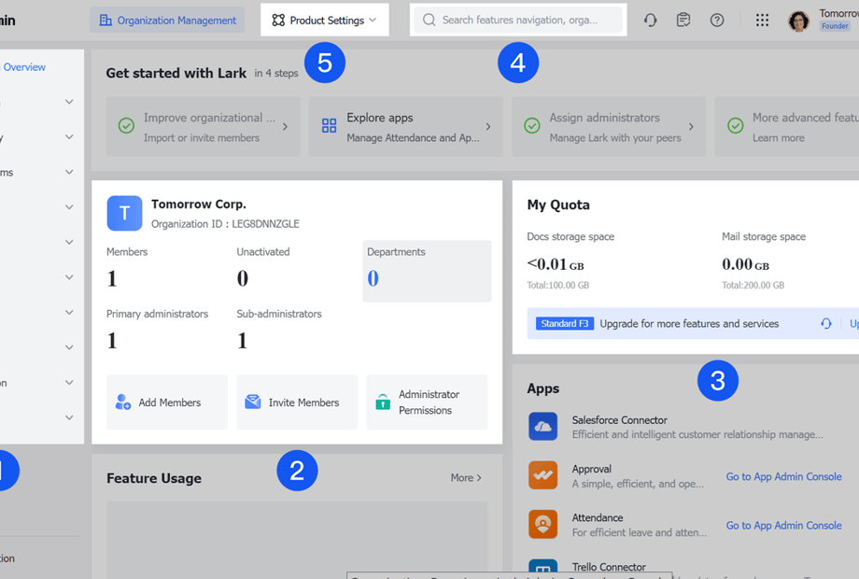Click the user profile avatar
Screen dimensions: 859x579
point(798,21)
